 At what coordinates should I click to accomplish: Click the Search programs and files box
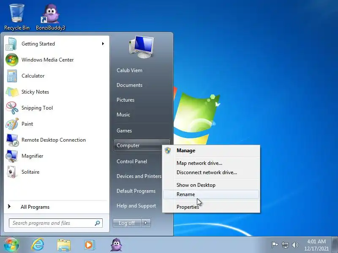(56, 223)
